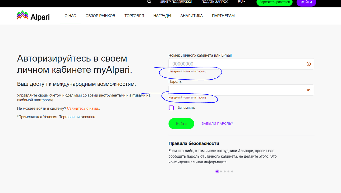Click the Зарегистрироваться button
341x193 pixels.
tap(274, 2)
